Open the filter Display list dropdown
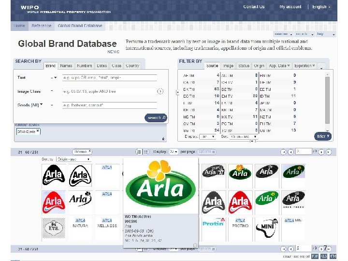Screen dimensions: 348x261 [x=207, y=136]
